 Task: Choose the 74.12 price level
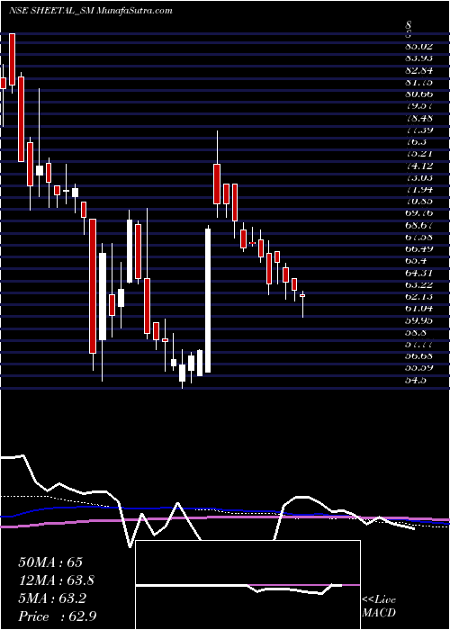tap(418, 166)
